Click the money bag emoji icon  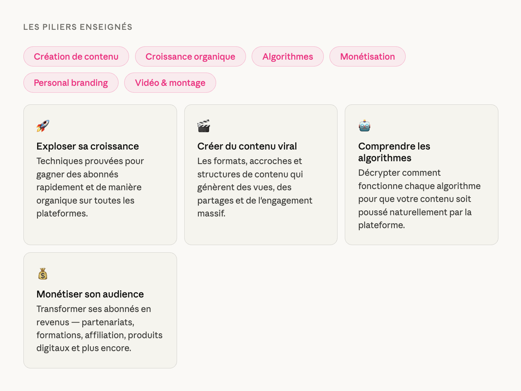click(x=43, y=274)
